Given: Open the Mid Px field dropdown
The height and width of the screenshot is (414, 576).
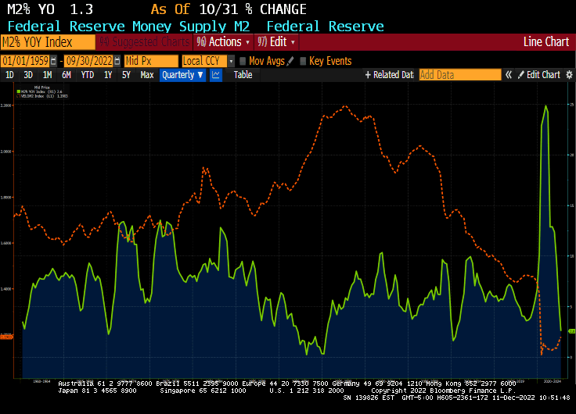Looking at the screenshot, I should pos(153,61).
